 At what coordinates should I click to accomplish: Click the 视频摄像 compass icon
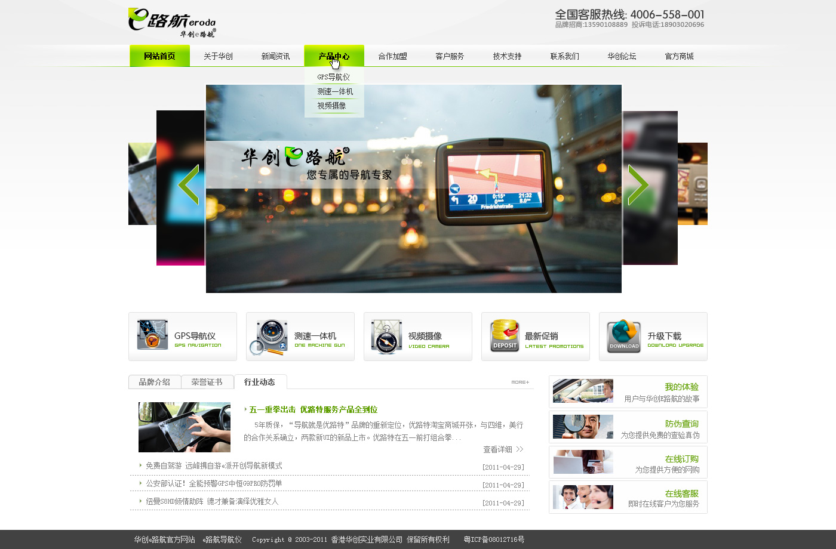tap(386, 337)
